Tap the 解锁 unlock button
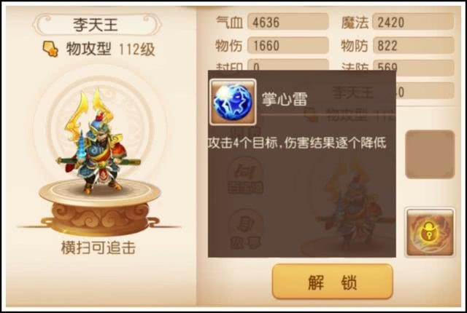The width and height of the screenshot is (467, 313). [x=332, y=282]
